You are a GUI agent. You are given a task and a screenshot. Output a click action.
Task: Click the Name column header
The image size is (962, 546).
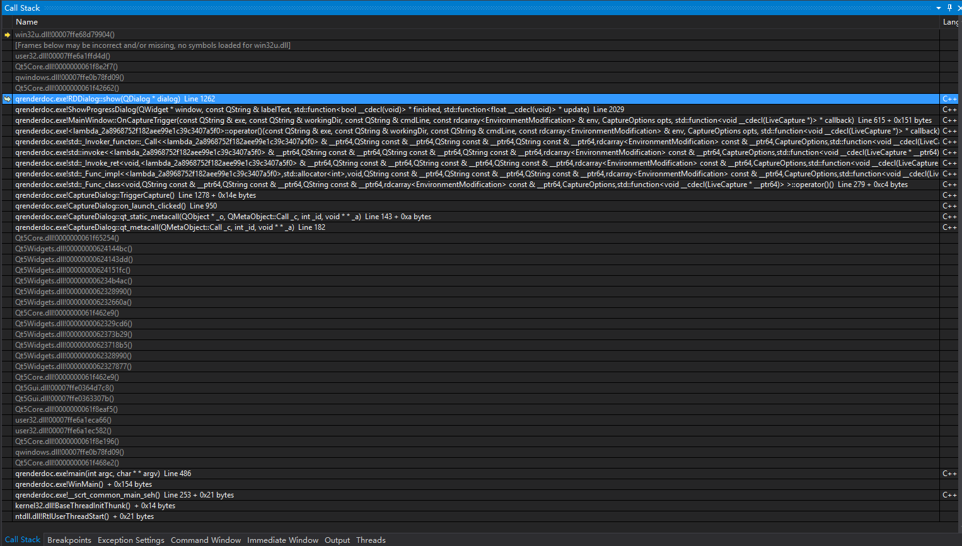[x=26, y=21]
